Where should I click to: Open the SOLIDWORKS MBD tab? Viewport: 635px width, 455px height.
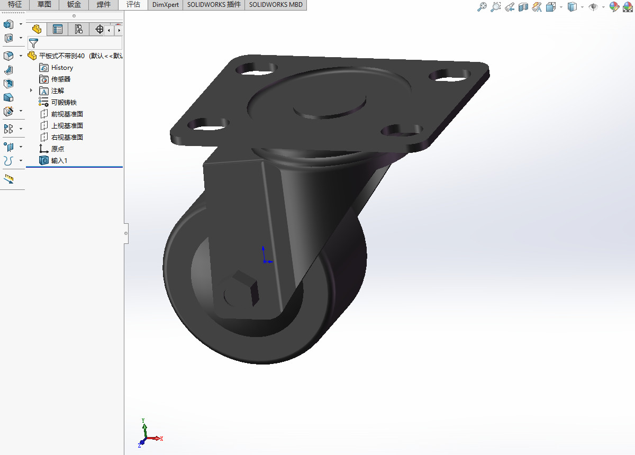(276, 5)
